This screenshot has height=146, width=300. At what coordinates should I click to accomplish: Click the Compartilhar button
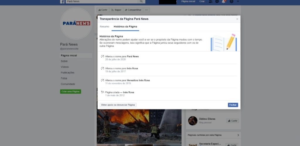pos(133,10)
